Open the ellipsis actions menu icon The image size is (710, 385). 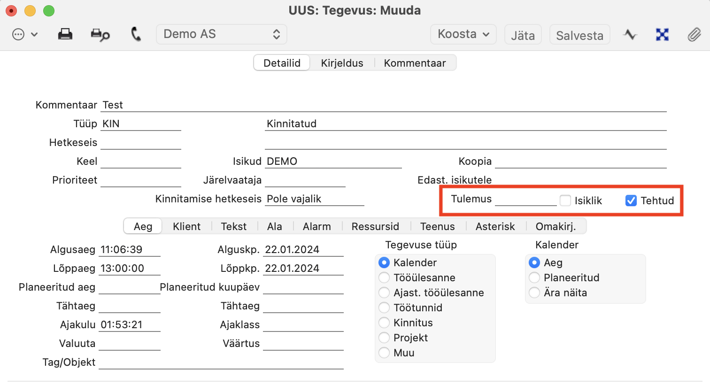coord(18,34)
